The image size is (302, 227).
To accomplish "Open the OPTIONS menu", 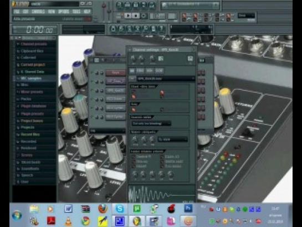I will click(63, 12).
